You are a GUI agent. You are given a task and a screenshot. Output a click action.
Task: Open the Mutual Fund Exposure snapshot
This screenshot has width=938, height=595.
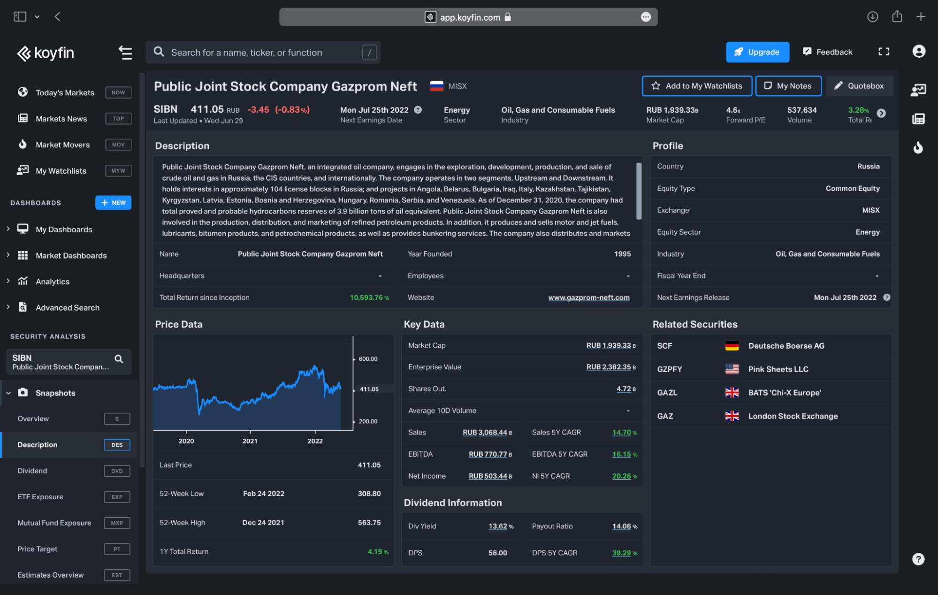tap(69, 523)
